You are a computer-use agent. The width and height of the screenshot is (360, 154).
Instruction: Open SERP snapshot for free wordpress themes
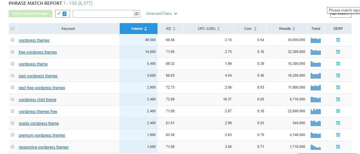point(338,52)
